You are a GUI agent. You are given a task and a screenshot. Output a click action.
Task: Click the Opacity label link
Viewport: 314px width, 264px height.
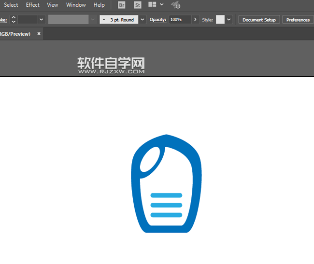pos(158,20)
